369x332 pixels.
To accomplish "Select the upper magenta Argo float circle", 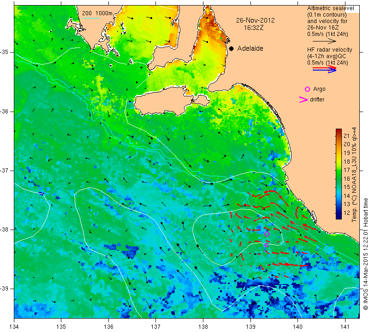I will 267,234.
